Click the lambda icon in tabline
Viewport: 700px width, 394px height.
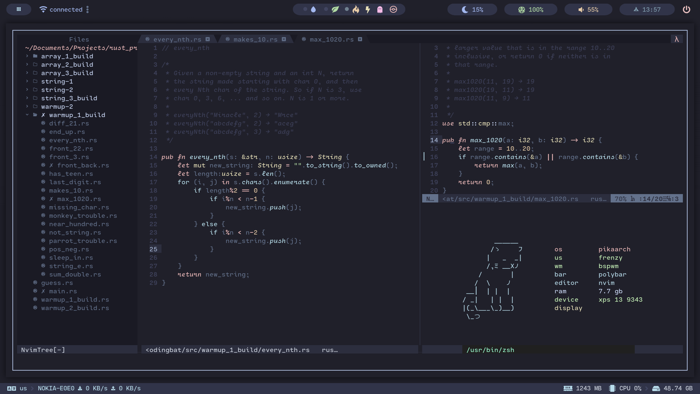pyautogui.click(x=676, y=39)
